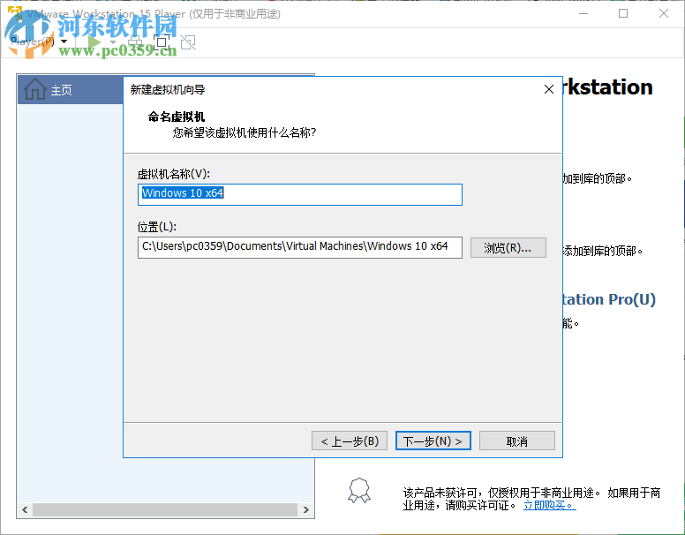Enter full screen mode via toolbar icon
Image resolution: width=685 pixels, height=535 pixels.
point(162,42)
